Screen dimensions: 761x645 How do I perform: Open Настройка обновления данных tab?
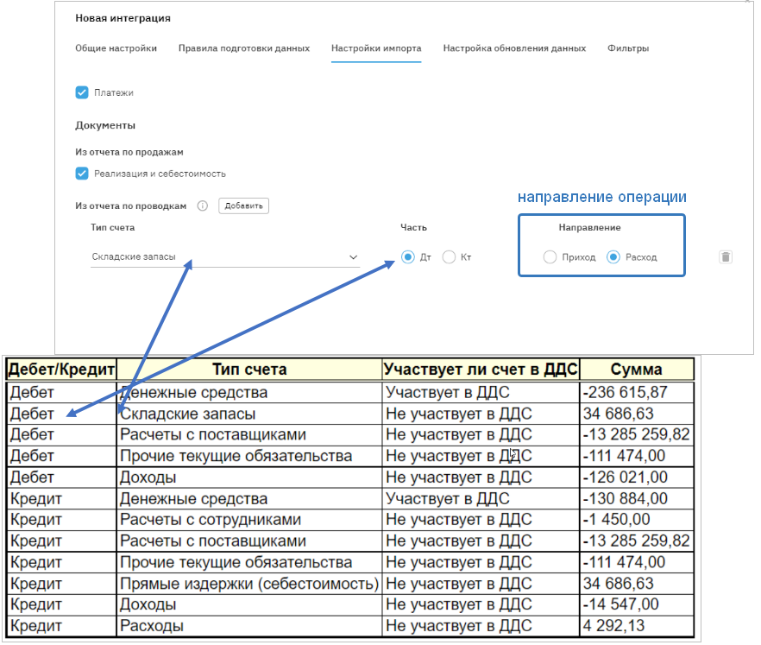[x=514, y=48]
